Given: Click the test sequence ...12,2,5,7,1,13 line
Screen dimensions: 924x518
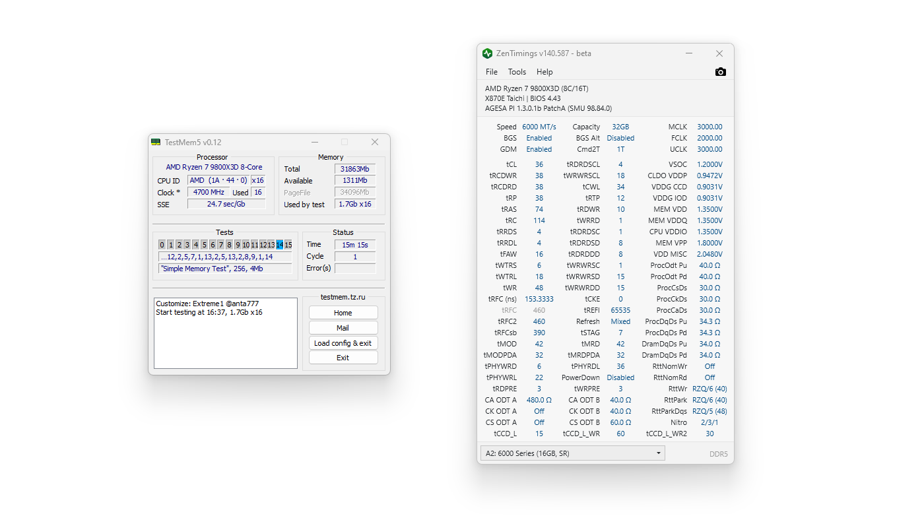Looking at the screenshot, I should point(225,257).
